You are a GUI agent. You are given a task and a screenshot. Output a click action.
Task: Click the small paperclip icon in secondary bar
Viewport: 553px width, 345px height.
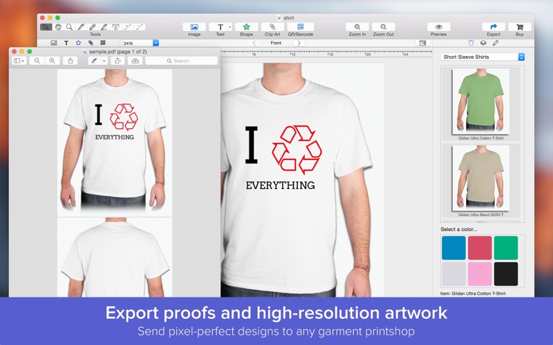91,43
